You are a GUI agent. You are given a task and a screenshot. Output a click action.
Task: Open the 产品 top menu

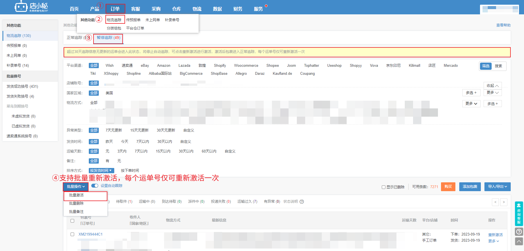[95, 9]
